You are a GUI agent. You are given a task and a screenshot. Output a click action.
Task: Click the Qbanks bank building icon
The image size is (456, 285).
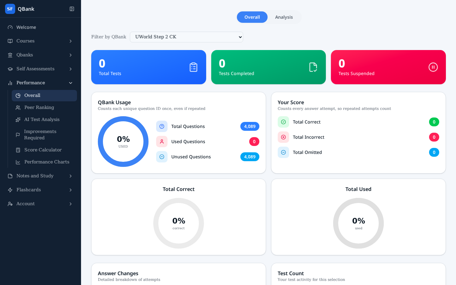10,55
